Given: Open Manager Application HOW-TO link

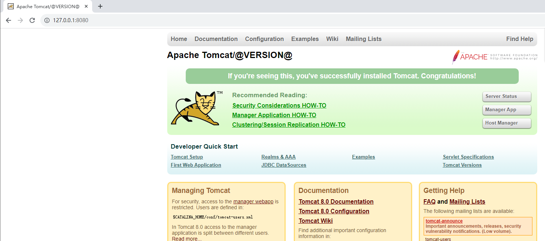Looking at the screenshot, I should tap(274, 115).
